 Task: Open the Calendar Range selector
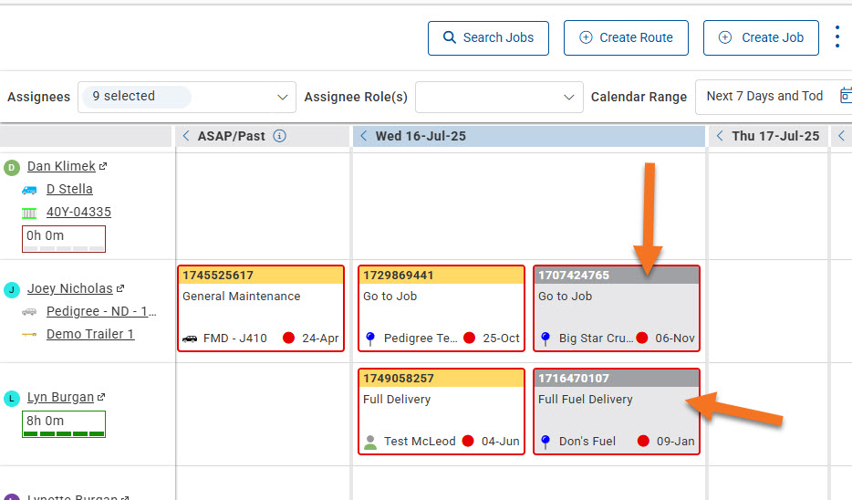pyautogui.click(x=774, y=97)
